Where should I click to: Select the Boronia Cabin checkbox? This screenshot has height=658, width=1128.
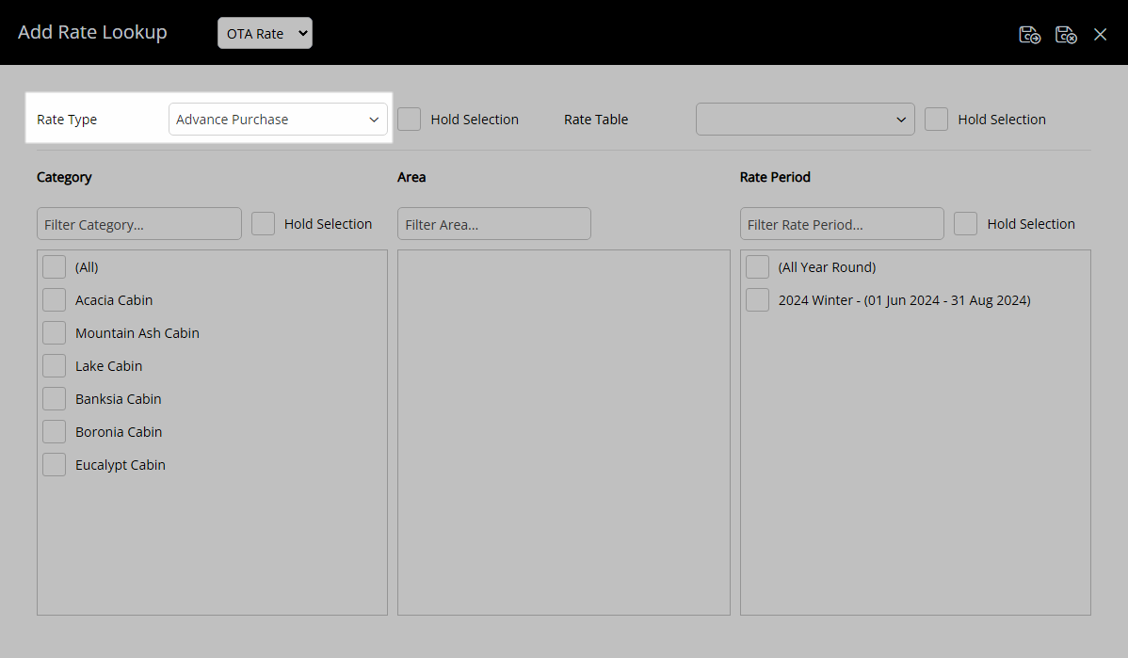click(x=54, y=432)
